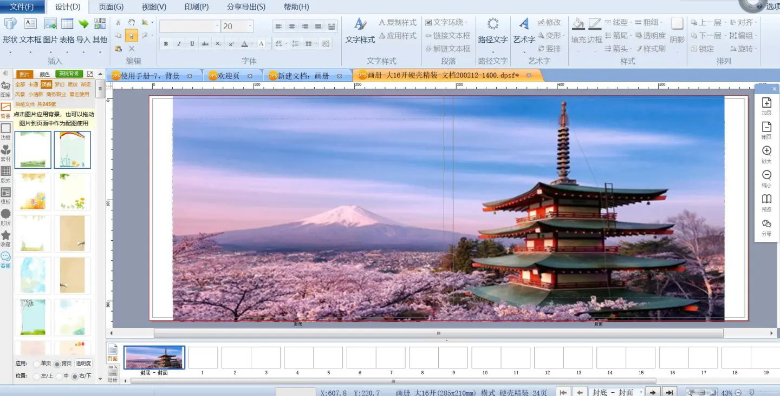Open the font size dropdown showing 20
Image resolution: width=780 pixels, height=396 pixels.
pos(250,27)
